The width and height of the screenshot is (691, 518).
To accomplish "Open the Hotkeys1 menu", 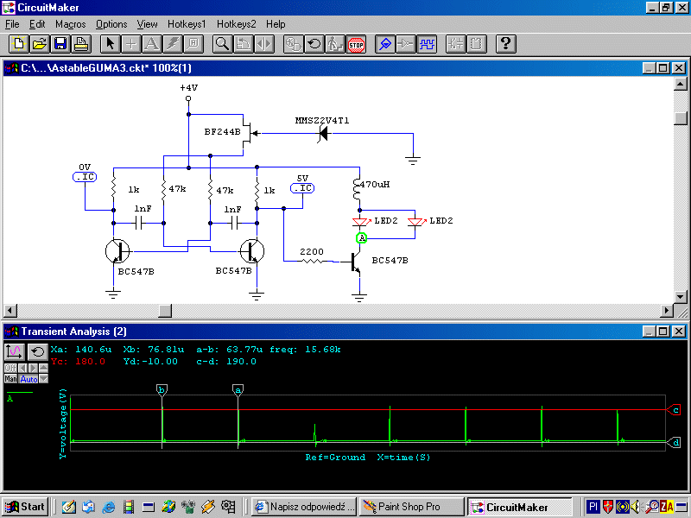I will click(x=187, y=24).
